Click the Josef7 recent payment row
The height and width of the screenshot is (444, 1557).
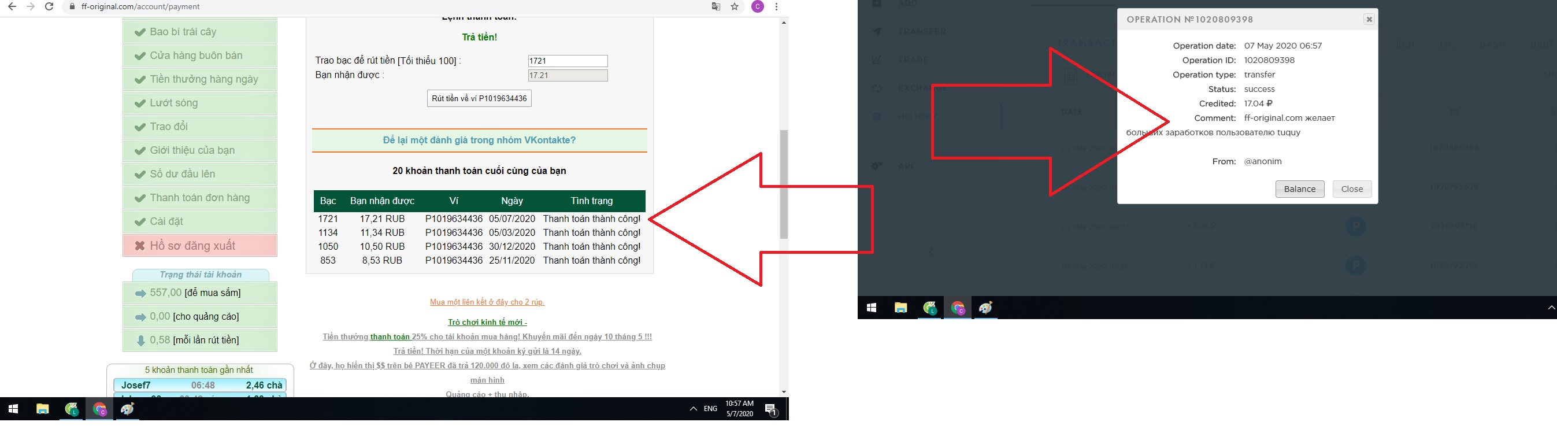[200, 386]
